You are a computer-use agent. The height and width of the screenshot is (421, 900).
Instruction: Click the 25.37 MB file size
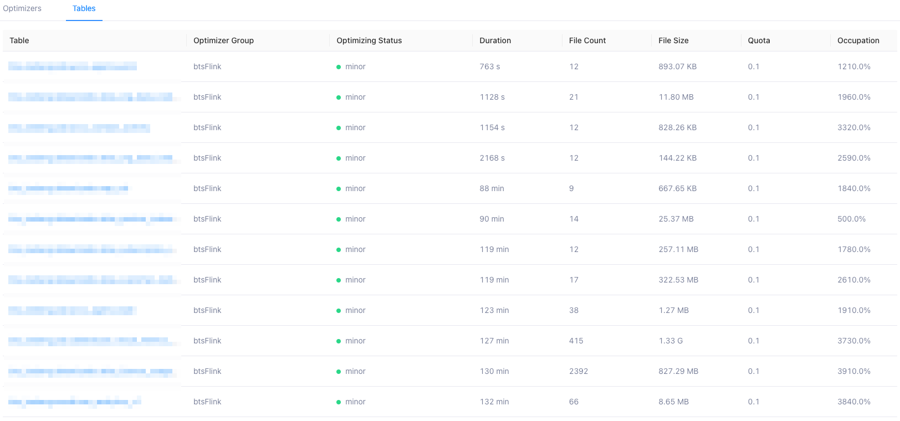[676, 219]
